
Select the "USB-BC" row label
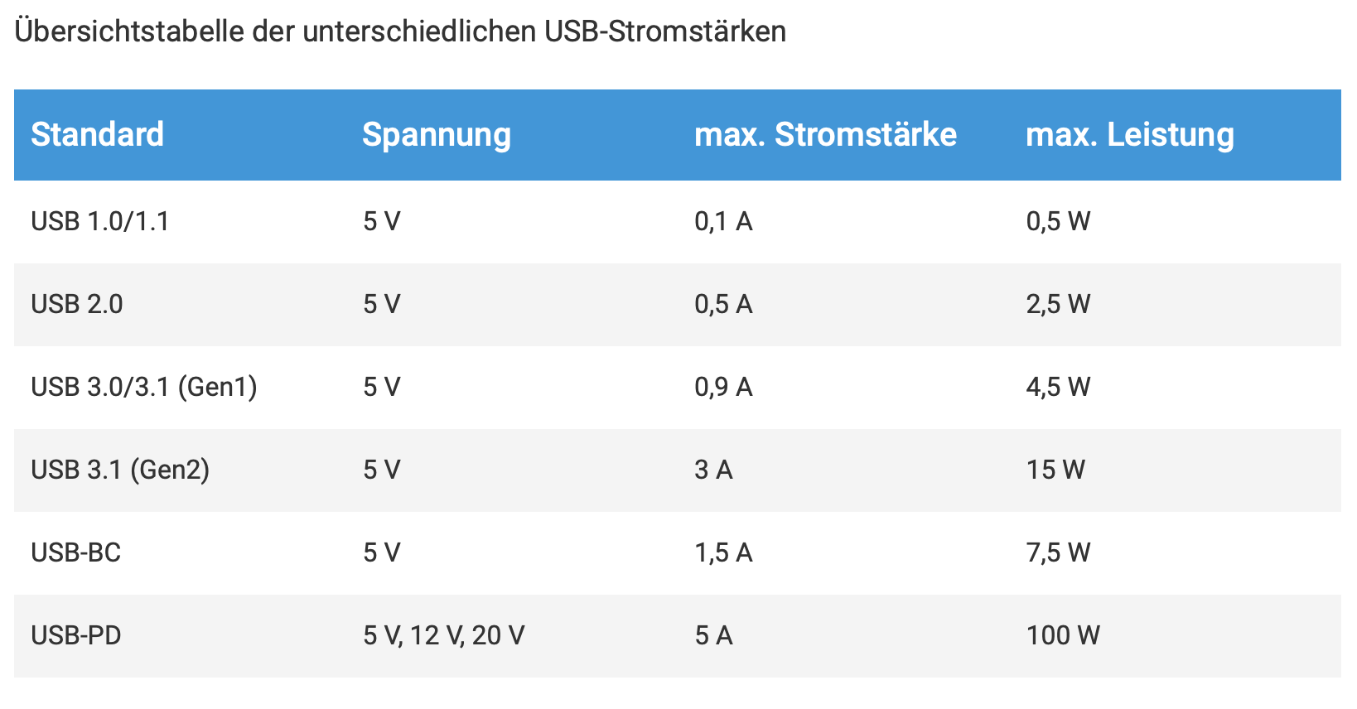click(76, 553)
